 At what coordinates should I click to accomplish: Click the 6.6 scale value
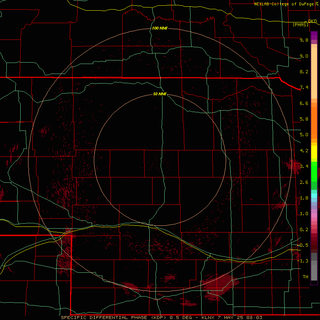pyautogui.click(x=304, y=103)
